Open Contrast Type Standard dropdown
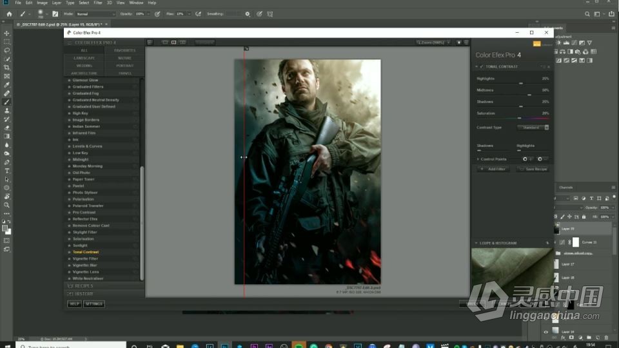 (x=533, y=128)
